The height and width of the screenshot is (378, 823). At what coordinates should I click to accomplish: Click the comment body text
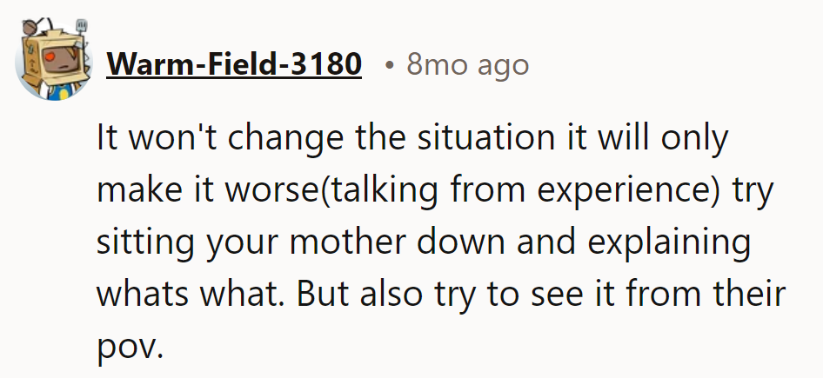pos(441,242)
